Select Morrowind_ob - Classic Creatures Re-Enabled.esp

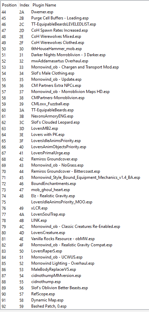tap(76, 227)
